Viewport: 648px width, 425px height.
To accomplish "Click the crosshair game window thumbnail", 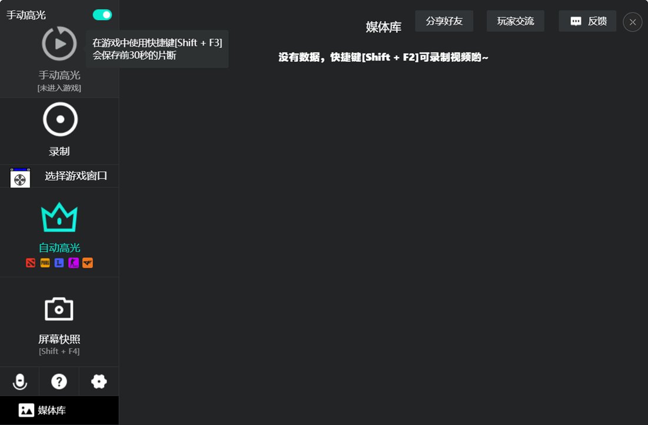I will pos(20,178).
